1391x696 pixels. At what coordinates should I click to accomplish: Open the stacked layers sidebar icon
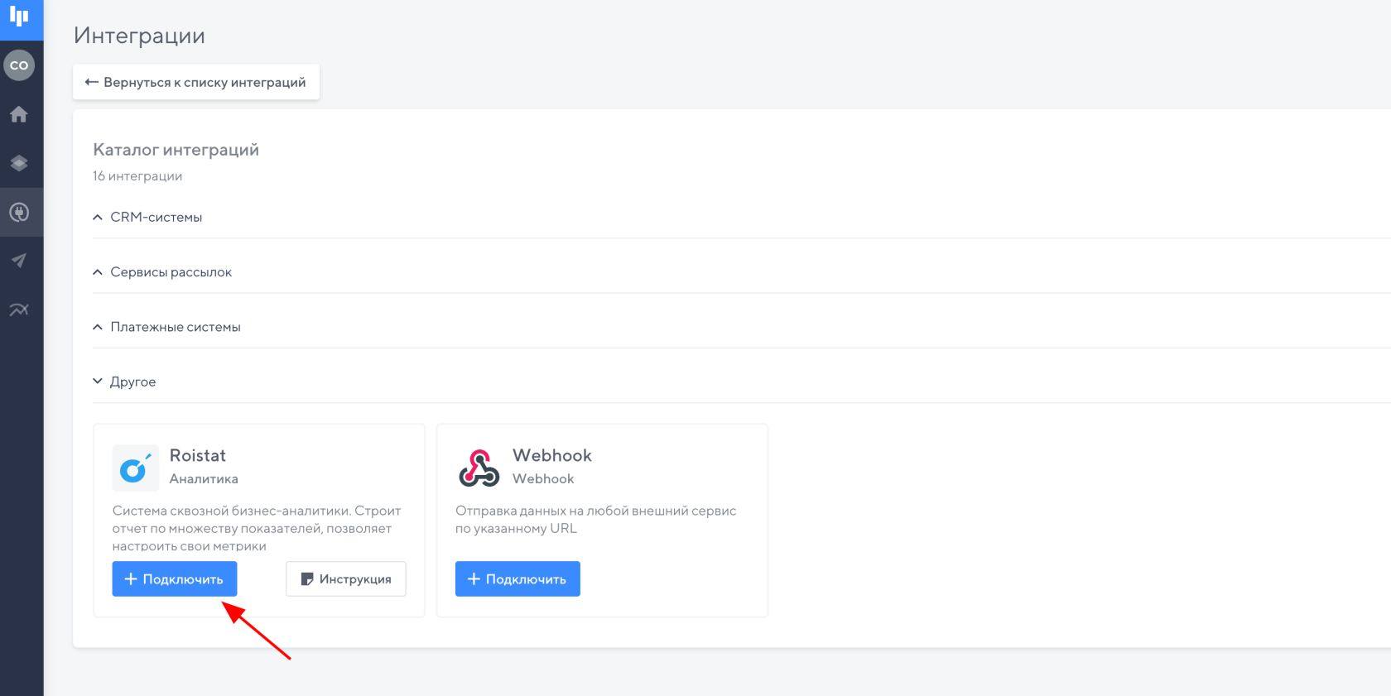click(x=19, y=163)
